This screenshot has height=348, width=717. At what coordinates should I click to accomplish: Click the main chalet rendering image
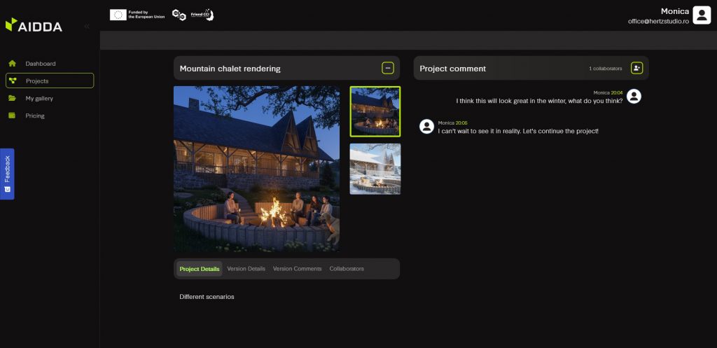tap(256, 169)
